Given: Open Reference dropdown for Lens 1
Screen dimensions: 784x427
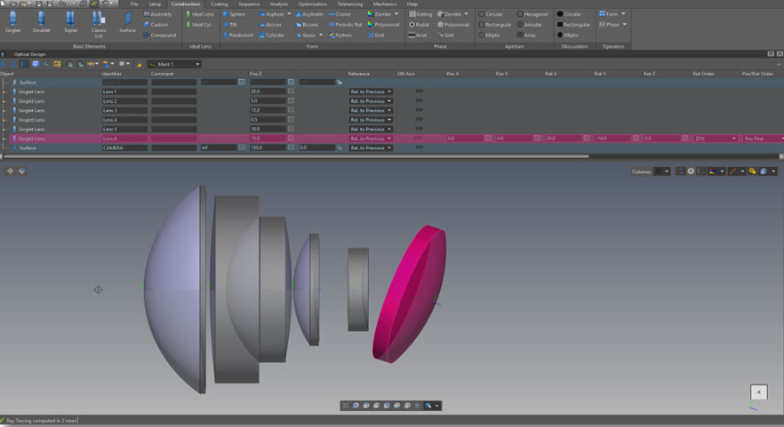Looking at the screenshot, I should coord(371,92).
